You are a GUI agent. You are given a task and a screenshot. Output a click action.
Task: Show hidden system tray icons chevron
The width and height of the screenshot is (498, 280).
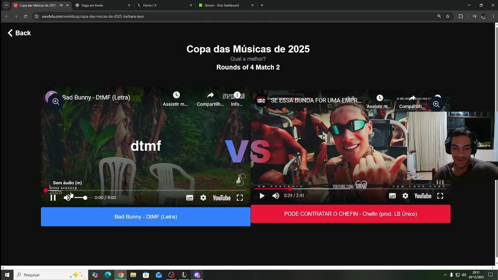tap(445, 275)
